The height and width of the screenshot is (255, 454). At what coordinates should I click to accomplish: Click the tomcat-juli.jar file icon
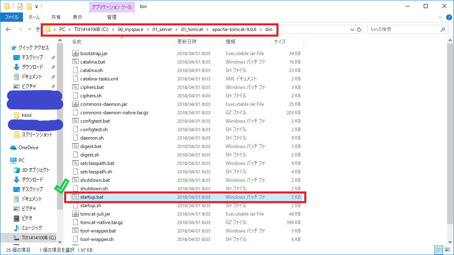(75, 214)
